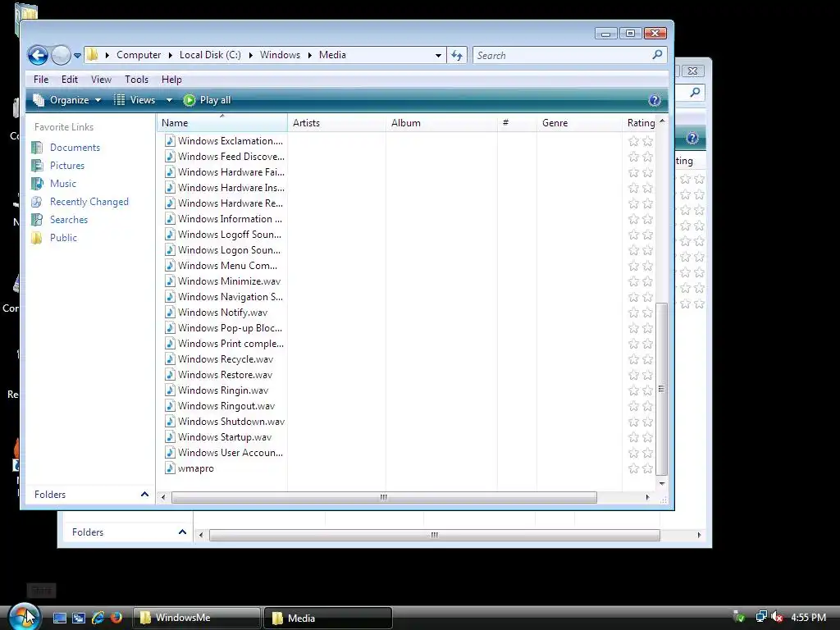Click the Forward navigation arrow button
The image size is (840, 630).
[x=61, y=55]
